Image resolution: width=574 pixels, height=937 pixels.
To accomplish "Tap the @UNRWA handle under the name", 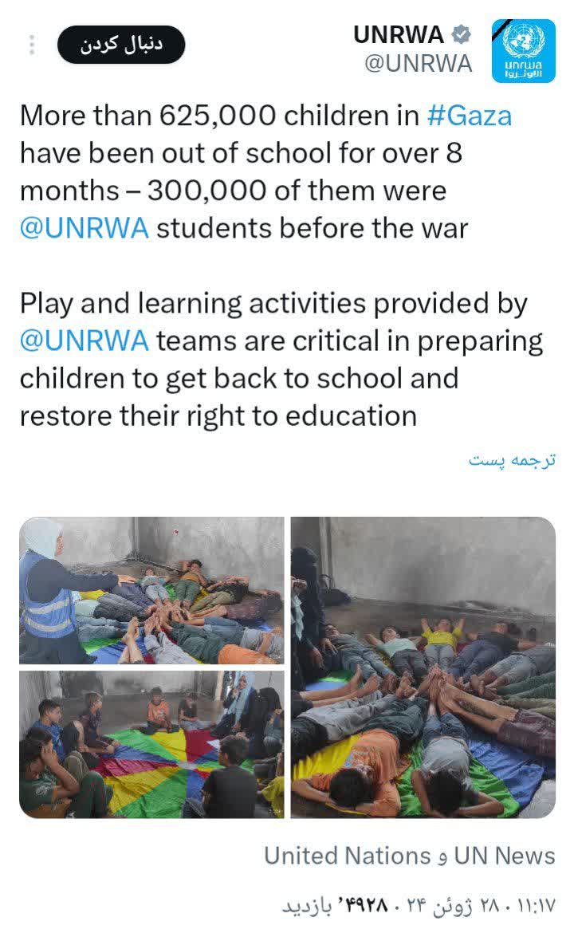I will coord(418,63).
